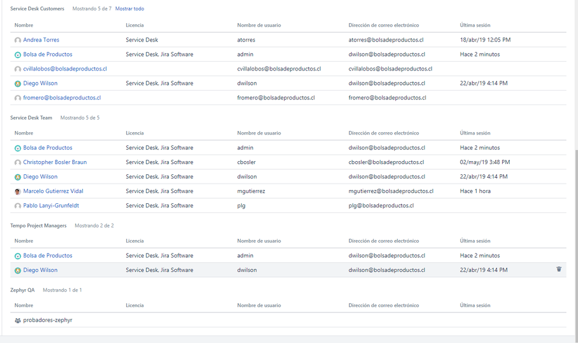Viewport: 578px width, 343px height.
Task: Open cvillalobos@bolsadeproductos.cl user link
Action: [x=65, y=69]
